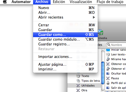The image size is (126, 92).
Task: Choose Guardar como módulo...
Action: click(65, 39)
